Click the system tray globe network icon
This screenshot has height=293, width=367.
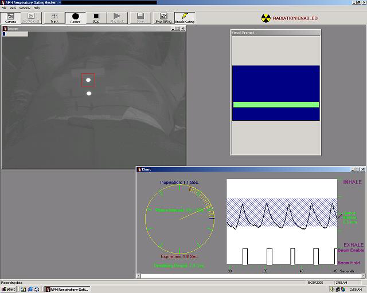tap(343, 289)
